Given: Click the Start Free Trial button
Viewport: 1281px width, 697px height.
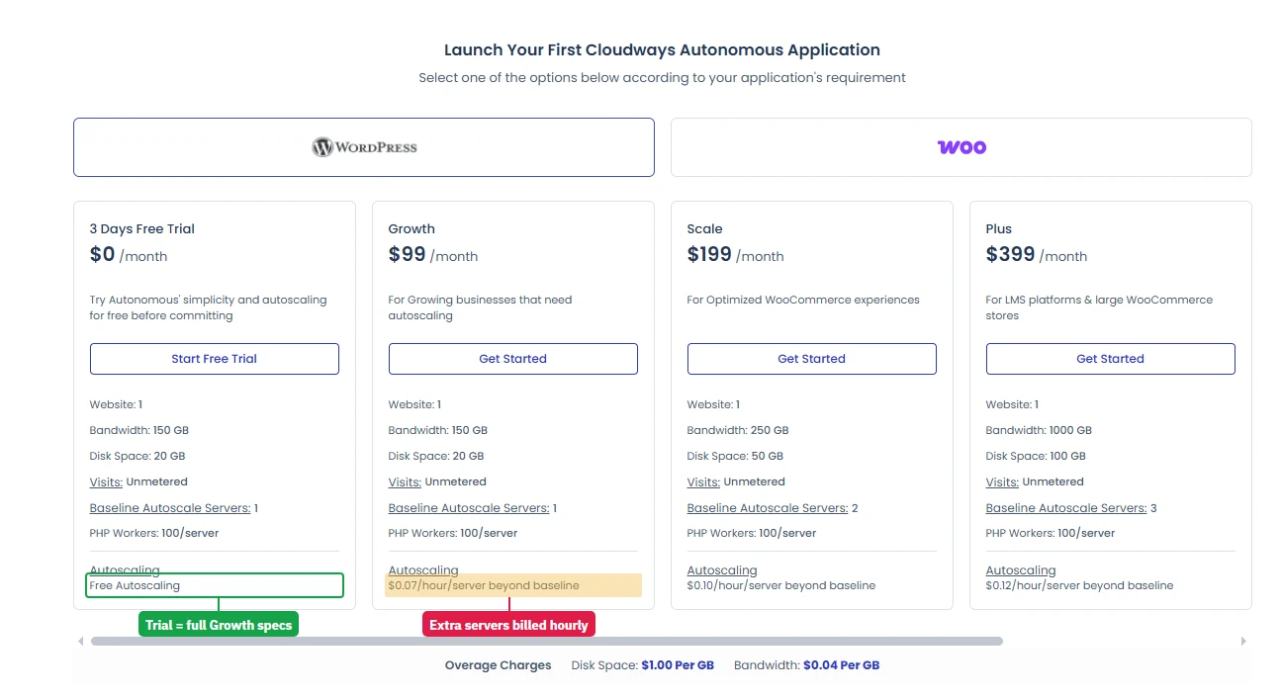Looking at the screenshot, I should click(x=215, y=359).
